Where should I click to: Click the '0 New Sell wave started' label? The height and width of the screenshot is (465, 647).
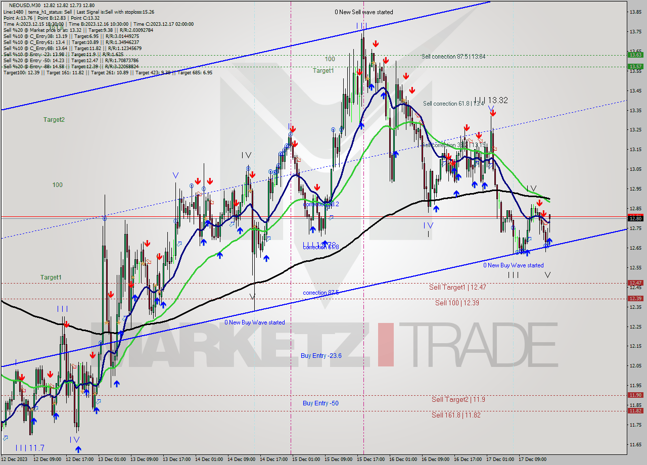(363, 12)
